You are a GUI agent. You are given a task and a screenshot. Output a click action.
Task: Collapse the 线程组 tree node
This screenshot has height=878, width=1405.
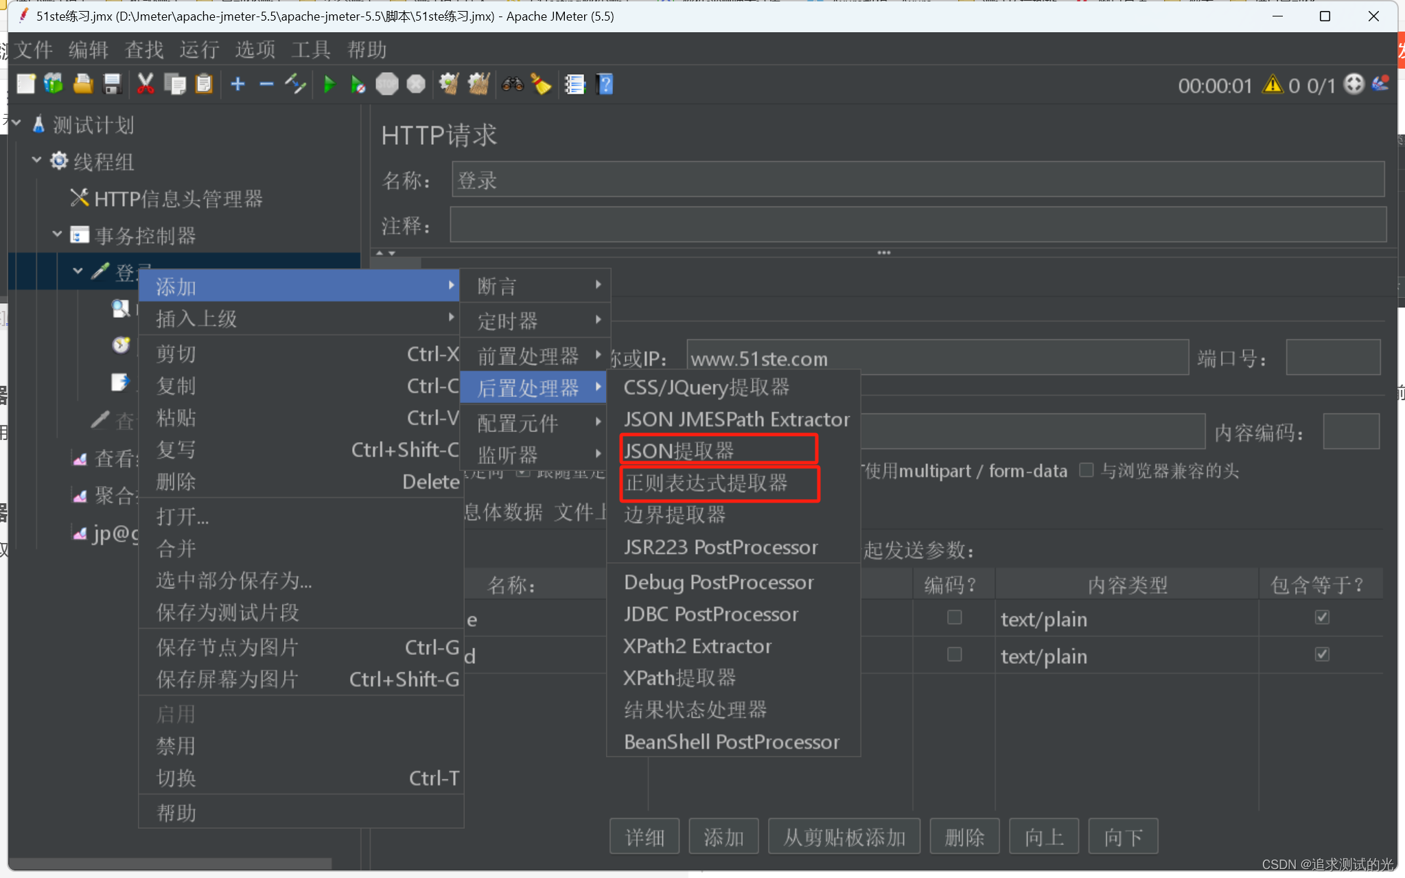point(36,160)
